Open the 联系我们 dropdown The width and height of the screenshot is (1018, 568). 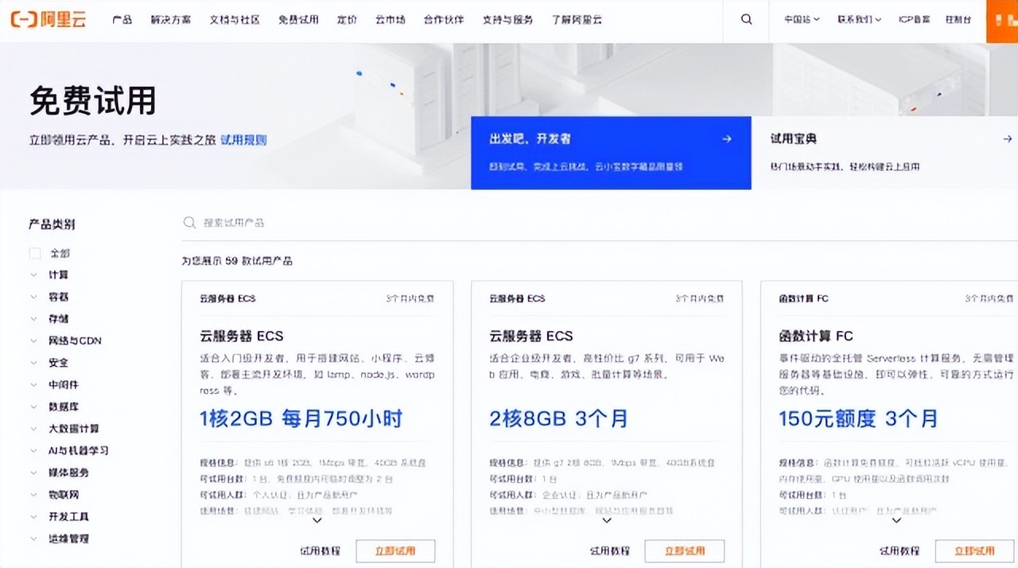click(x=859, y=19)
